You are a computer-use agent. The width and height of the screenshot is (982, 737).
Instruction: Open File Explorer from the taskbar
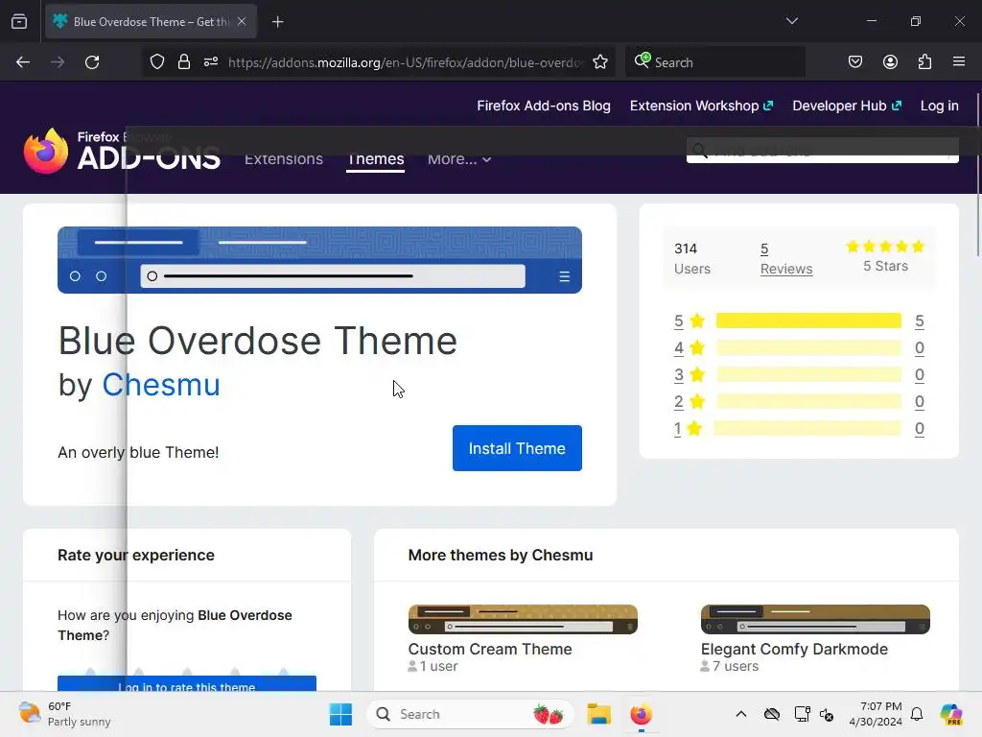click(598, 714)
